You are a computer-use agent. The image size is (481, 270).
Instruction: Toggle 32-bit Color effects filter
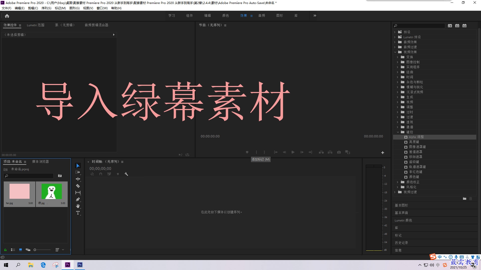pos(457,26)
